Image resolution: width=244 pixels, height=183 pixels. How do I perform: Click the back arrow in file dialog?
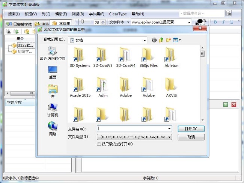[154, 40]
